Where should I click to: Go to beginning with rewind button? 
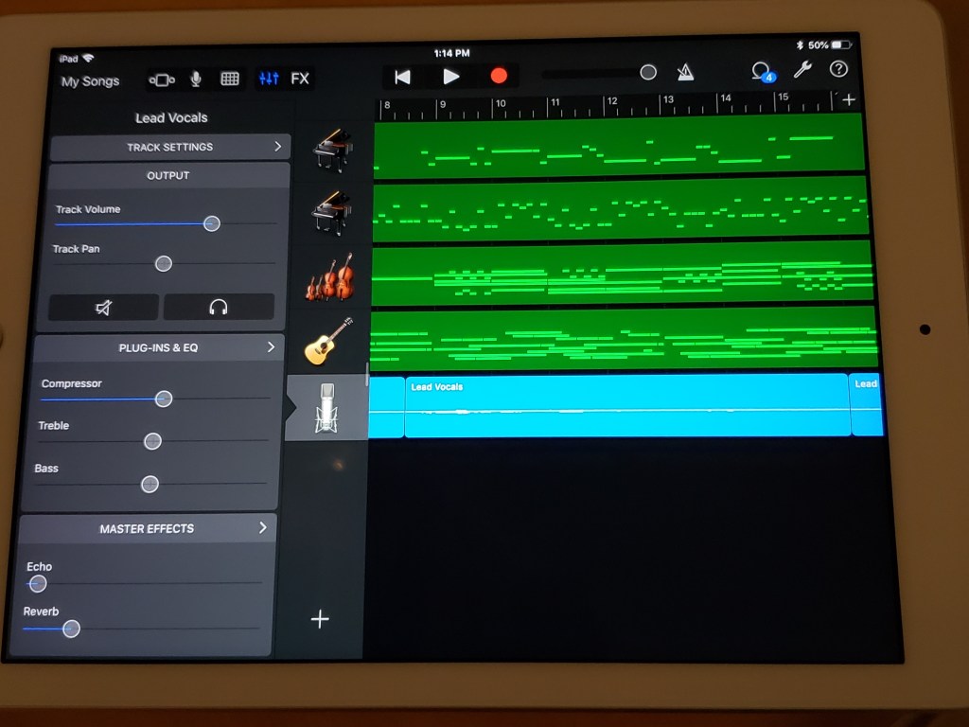click(402, 77)
